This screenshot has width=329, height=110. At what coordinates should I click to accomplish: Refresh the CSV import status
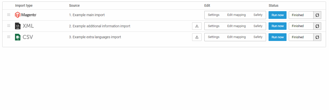317,37
